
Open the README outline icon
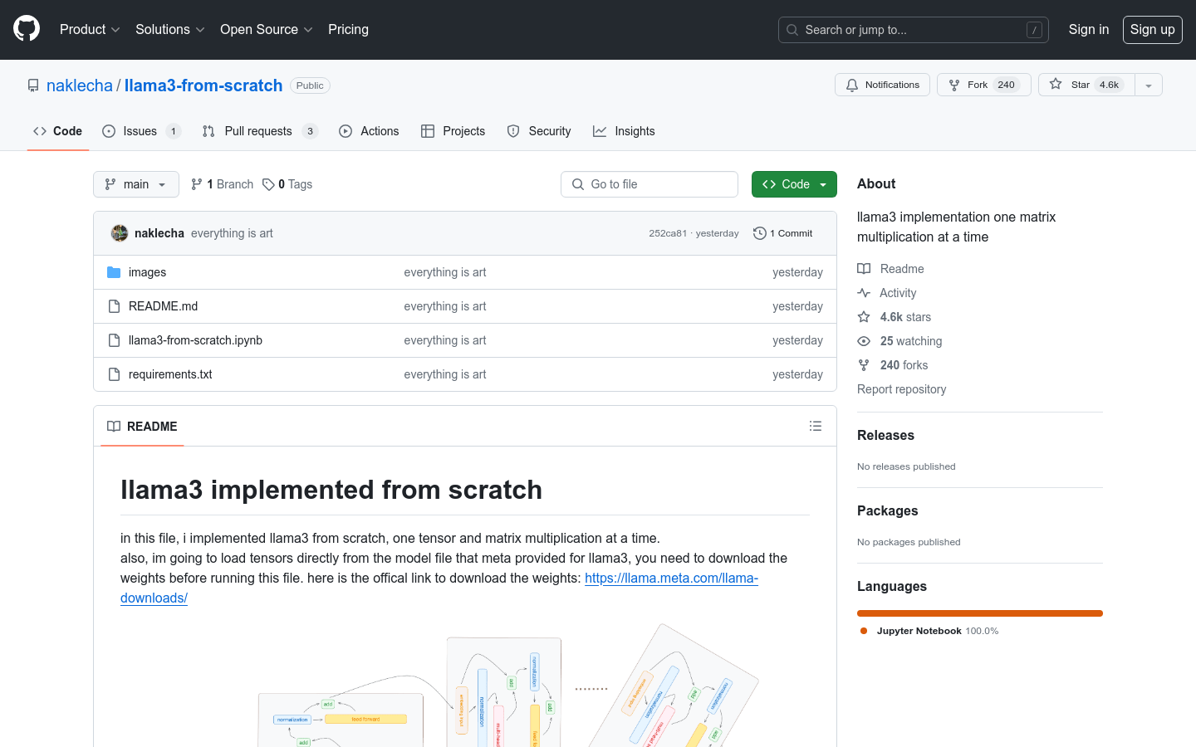click(816, 426)
